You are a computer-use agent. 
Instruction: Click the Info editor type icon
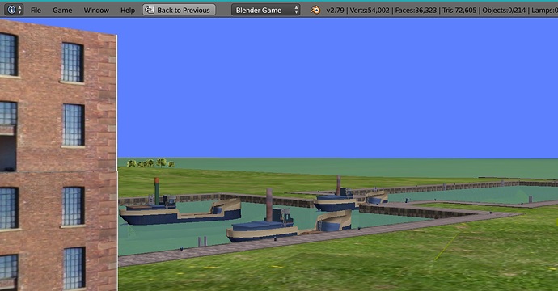[11, 10]
